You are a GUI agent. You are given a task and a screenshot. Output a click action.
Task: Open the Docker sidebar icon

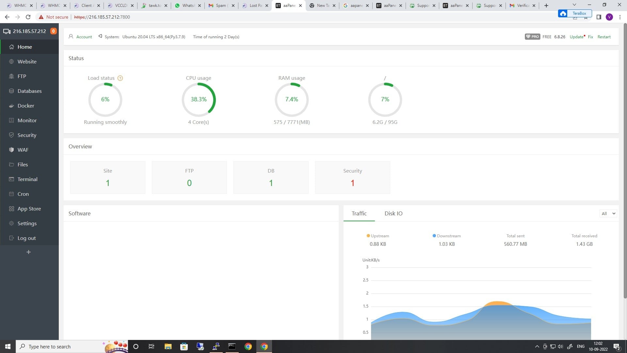(x=11, y=106)
